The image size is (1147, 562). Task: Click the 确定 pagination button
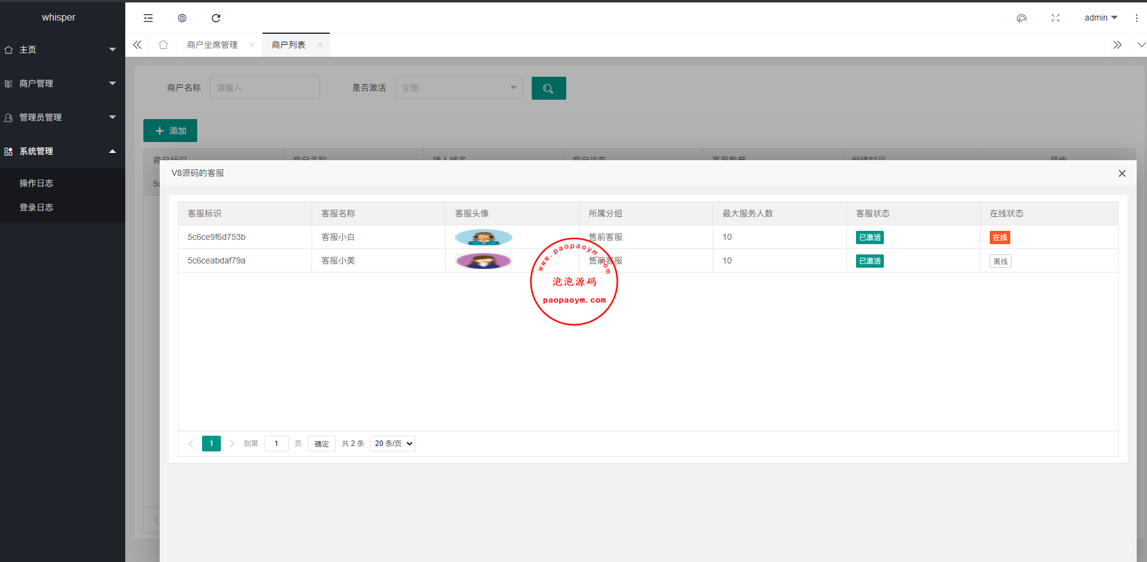[x=322, y=444]
